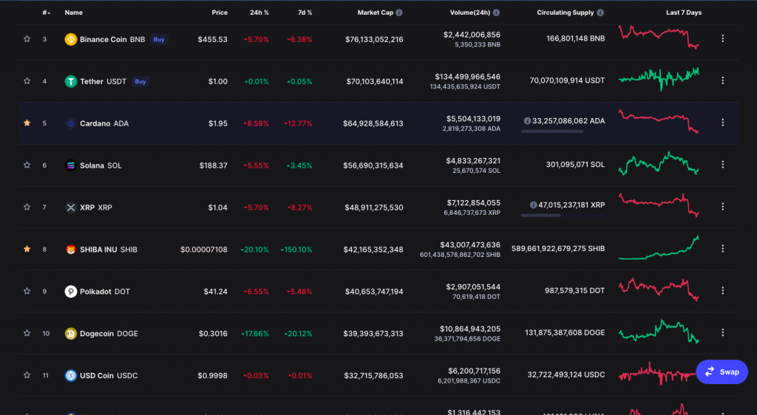The height and width of the screenshot is (415, 757).
Task: Open the Volume(24h) info icon
Action: click(x=496, y=13)
